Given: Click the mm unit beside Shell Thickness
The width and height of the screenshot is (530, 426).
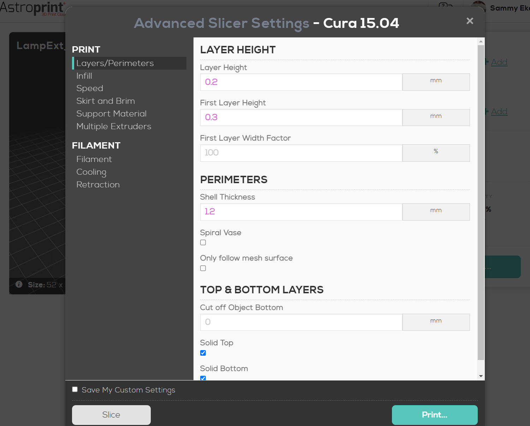Looking at the screenshot, I should click(436, 212).
